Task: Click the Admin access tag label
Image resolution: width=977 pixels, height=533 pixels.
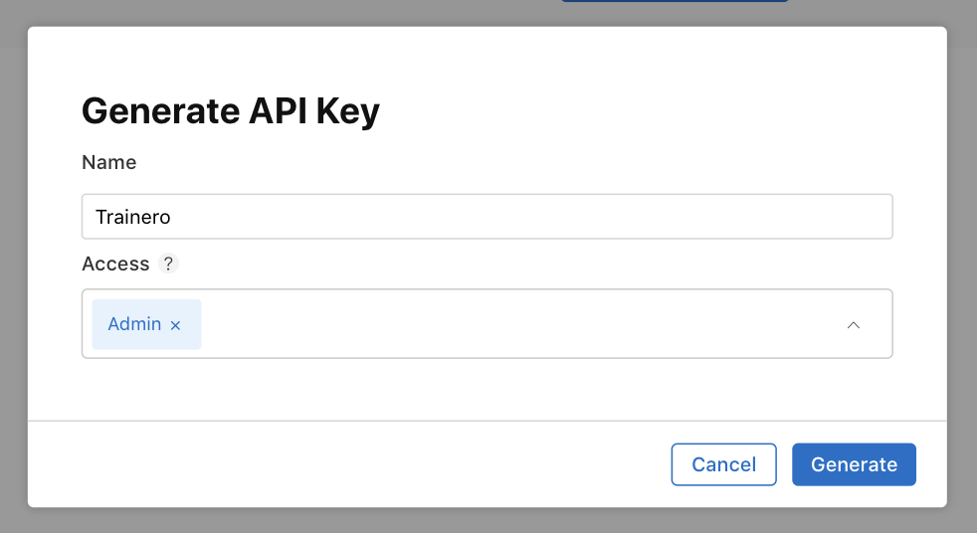Action: click(x=134, y=324)
